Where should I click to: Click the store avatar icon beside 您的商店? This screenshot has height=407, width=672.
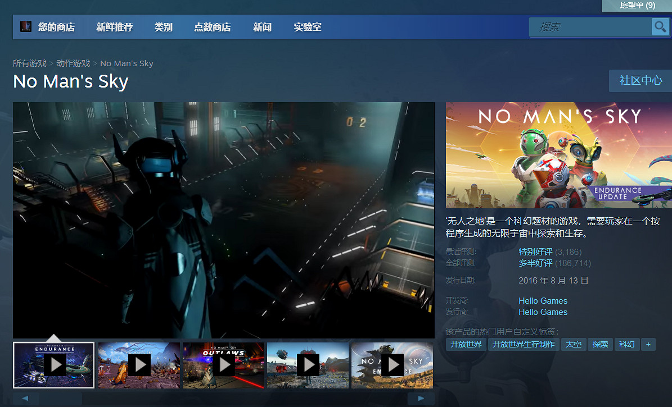click(x=26, y=27)
